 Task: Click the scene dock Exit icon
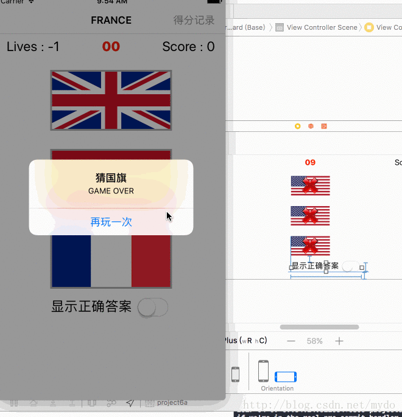click(x=324, y=126)
